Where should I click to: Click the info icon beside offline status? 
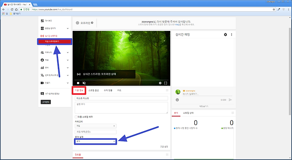pos(92,23)
